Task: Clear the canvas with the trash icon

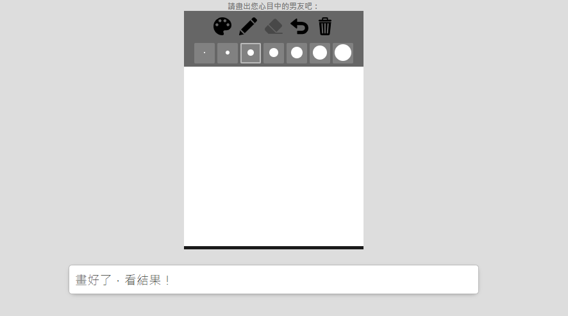Action: (x=325, y=26)
